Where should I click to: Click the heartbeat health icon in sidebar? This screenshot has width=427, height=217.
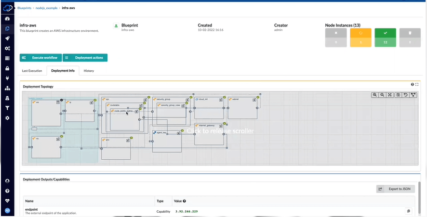coord(7,200)
